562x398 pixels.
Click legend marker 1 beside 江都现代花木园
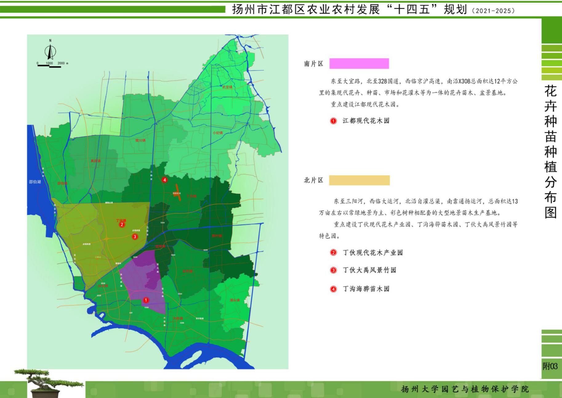tap(333, 121)
